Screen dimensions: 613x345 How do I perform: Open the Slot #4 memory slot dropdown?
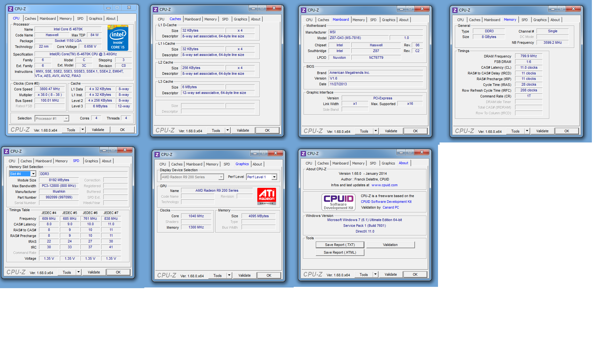tap(33, 174)
